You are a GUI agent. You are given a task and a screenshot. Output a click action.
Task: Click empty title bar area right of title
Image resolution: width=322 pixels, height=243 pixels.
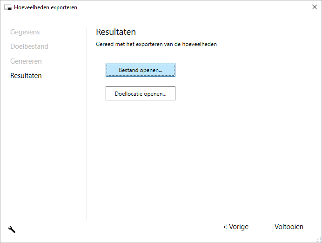pos(186,7)
